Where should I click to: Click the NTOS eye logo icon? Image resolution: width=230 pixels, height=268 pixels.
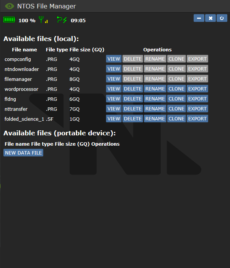tap(10, 6)
